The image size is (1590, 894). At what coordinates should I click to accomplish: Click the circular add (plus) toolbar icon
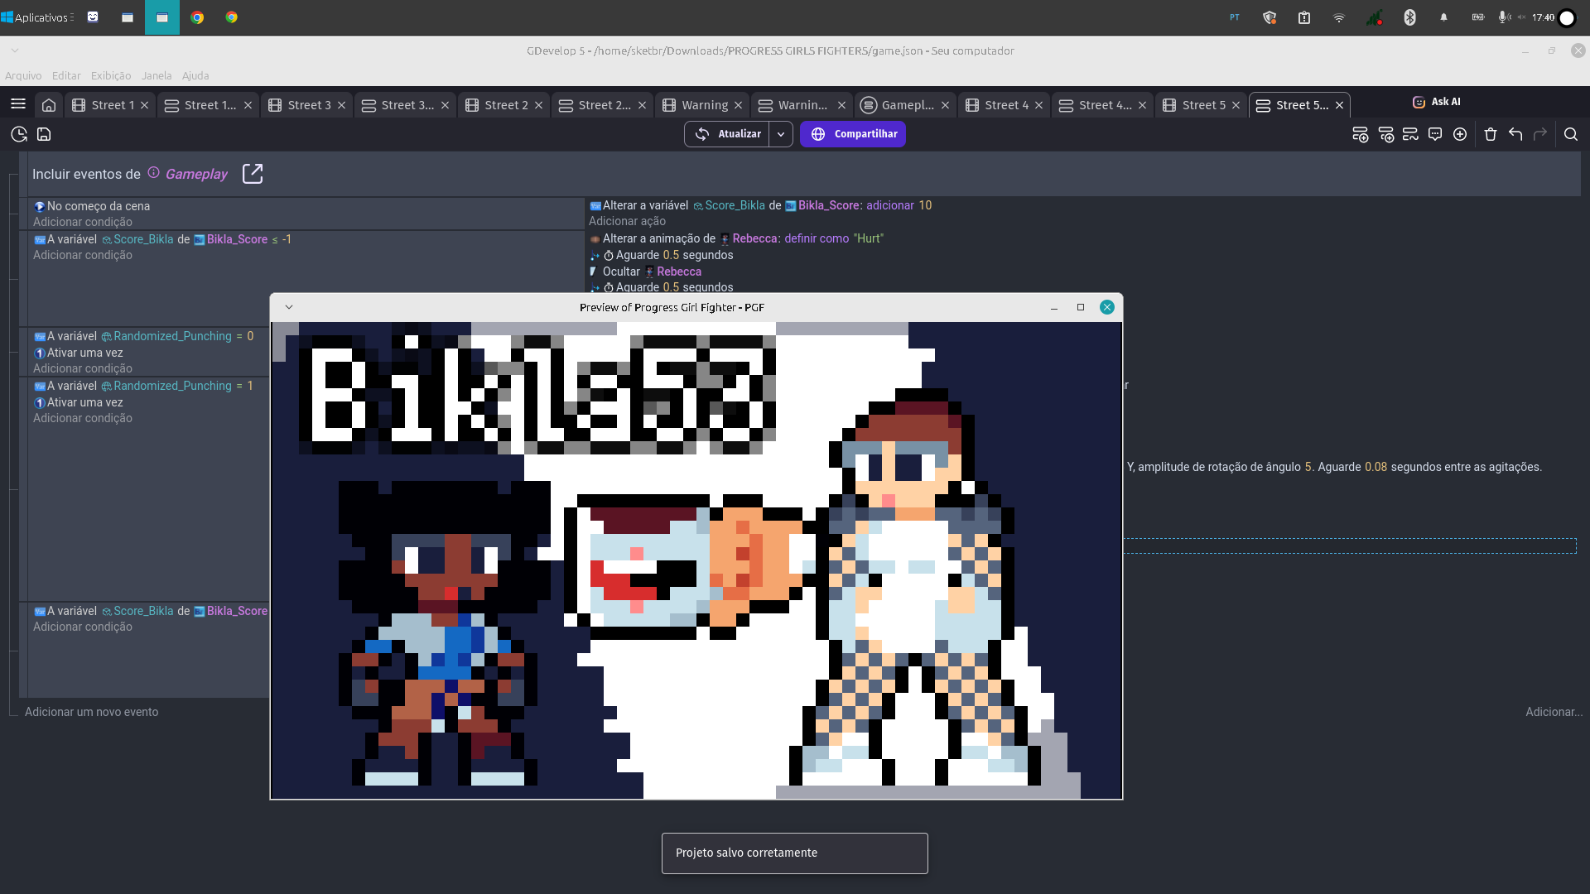[x=1460, y=134]
